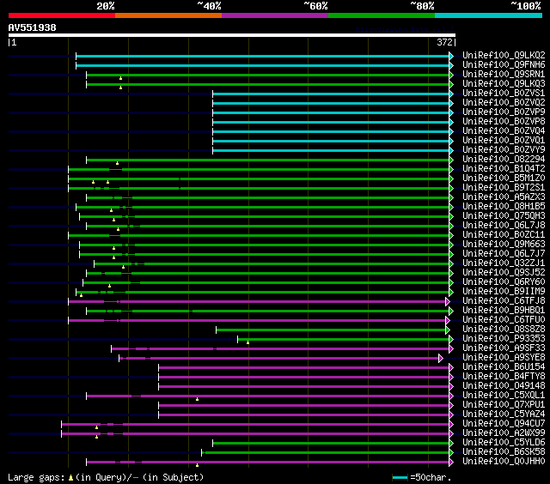Click the UniRef100_Q75QH3 label

[504, 216]
